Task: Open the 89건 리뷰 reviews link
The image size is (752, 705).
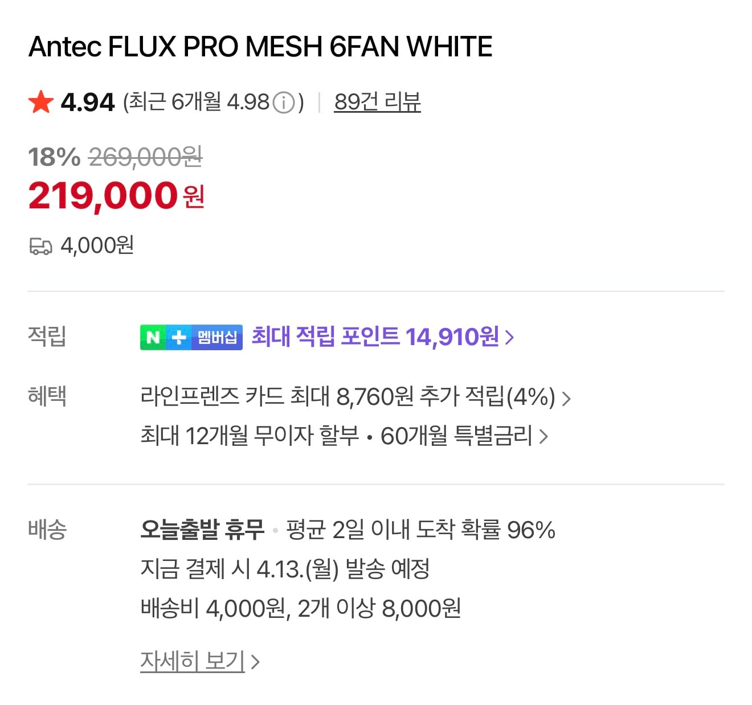Action: pyautogui.click(x=377, y=101)
